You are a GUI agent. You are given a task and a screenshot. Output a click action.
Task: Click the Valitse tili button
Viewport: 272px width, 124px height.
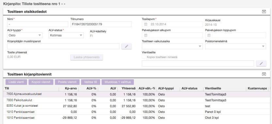tap(91, 82)
